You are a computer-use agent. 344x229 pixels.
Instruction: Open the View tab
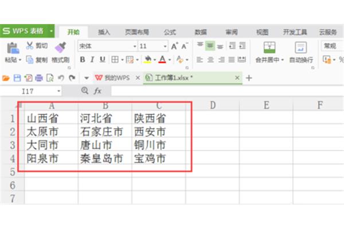click(263, 32)
